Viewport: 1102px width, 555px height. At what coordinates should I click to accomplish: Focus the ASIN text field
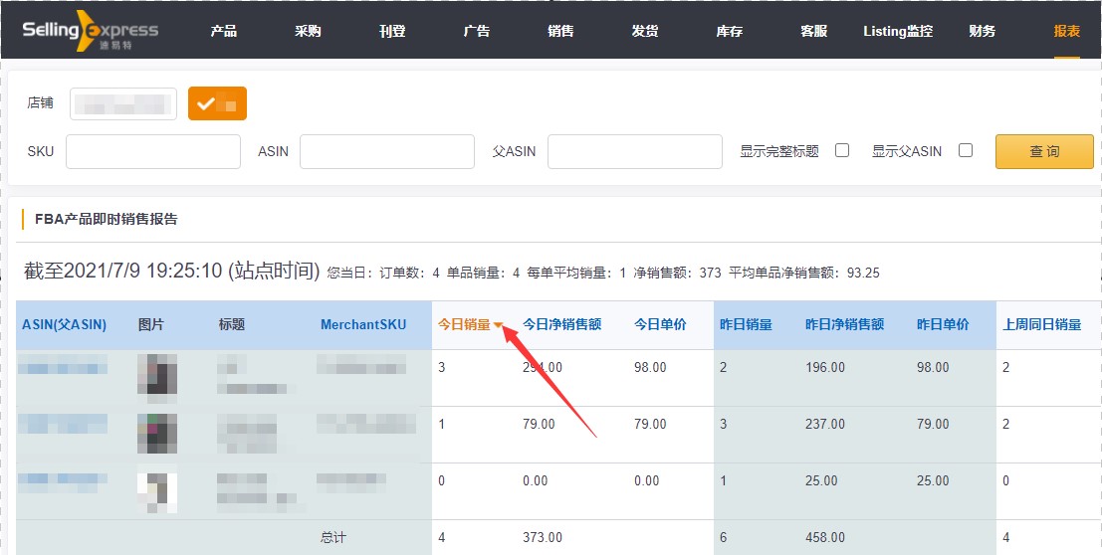point(386,152)
